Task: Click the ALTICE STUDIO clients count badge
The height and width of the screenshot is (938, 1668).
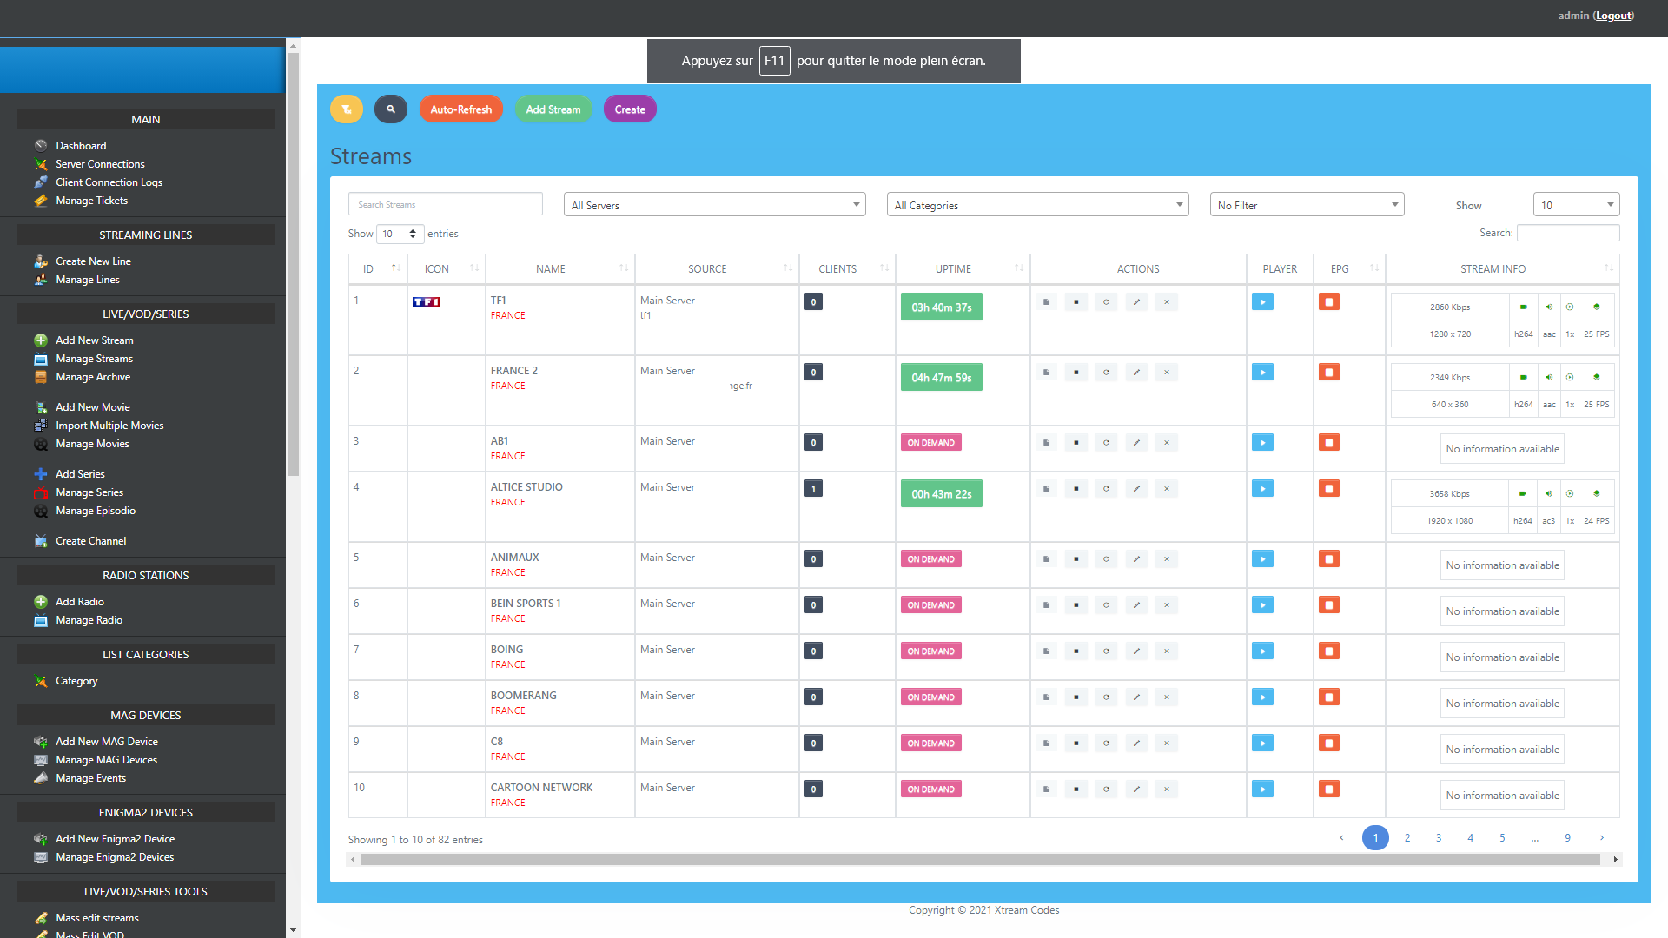Action: [813, 489]
